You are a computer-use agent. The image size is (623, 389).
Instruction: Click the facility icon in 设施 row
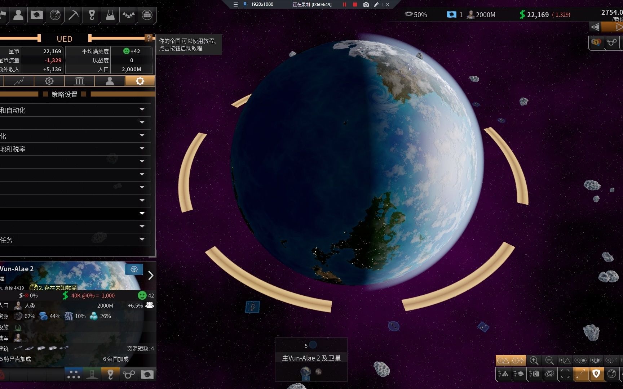(x=18, y=327)
